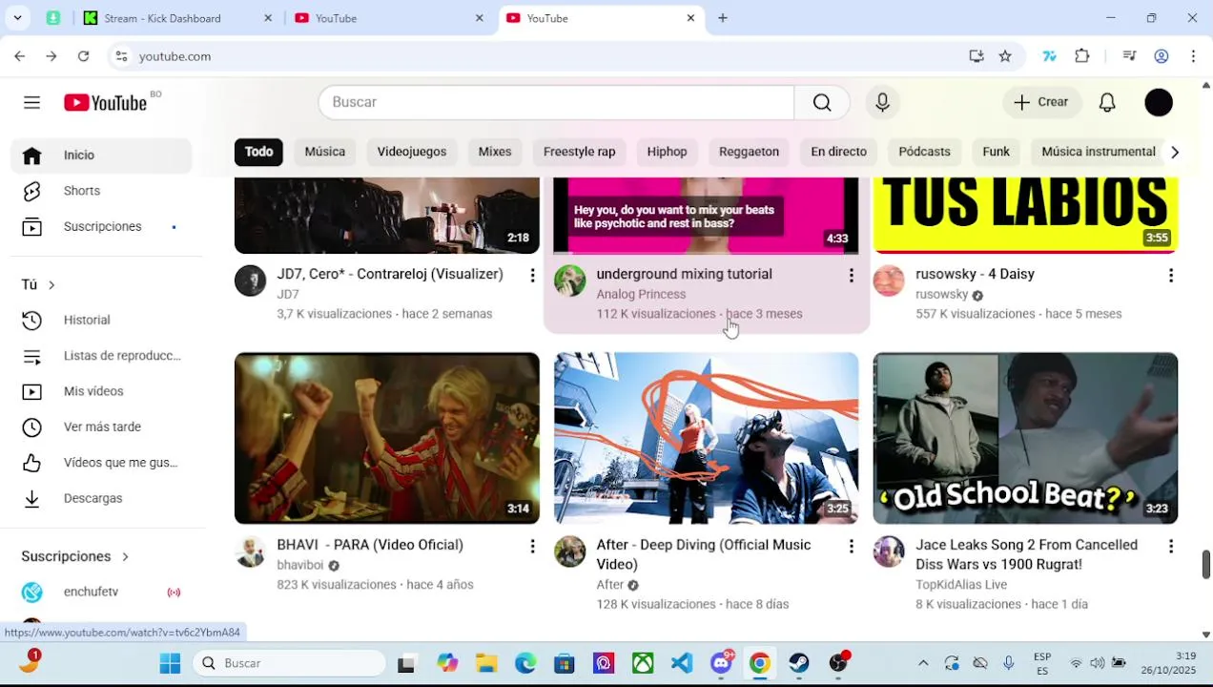Select the Música filter chip

click(325, 152)
